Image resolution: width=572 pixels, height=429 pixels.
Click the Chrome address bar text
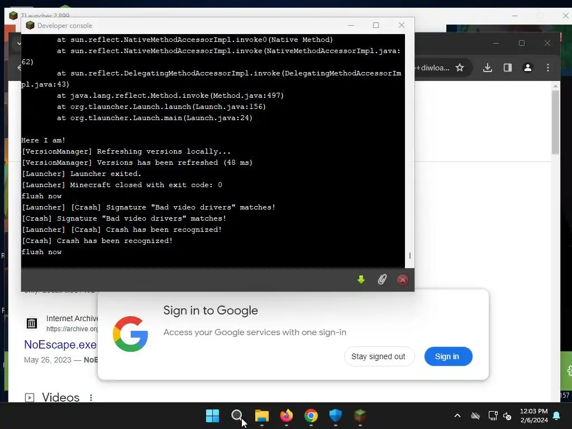click(433, 68)
